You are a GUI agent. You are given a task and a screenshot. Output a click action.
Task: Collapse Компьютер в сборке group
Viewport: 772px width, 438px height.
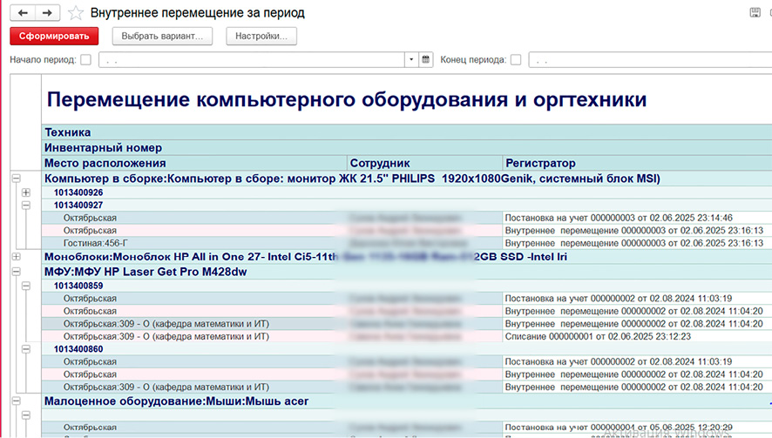pyautogui.click(x=16, y=179)
